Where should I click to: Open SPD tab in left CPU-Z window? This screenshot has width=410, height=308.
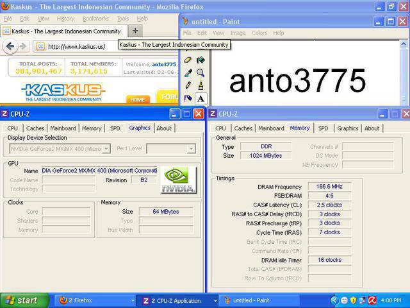coord(115,128)
